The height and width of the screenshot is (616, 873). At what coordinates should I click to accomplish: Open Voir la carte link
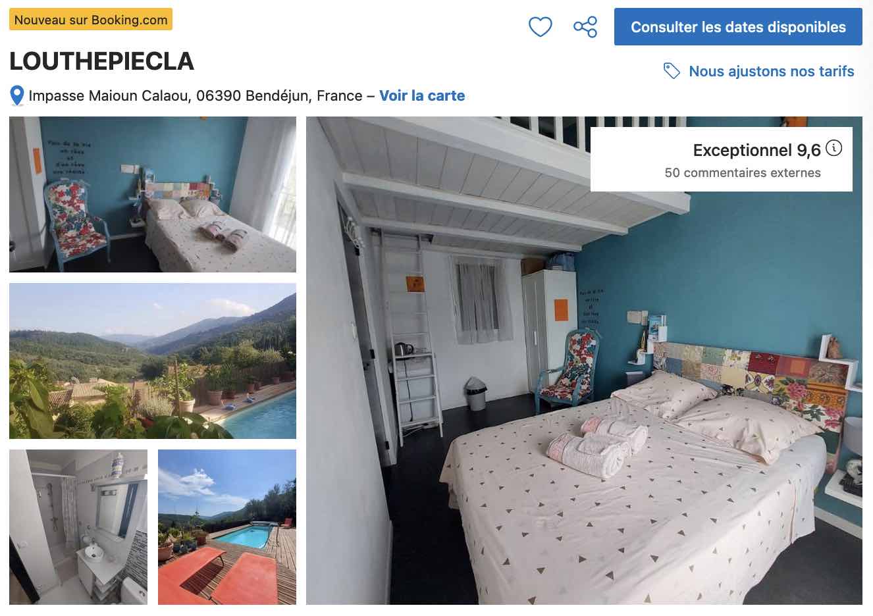422,95
